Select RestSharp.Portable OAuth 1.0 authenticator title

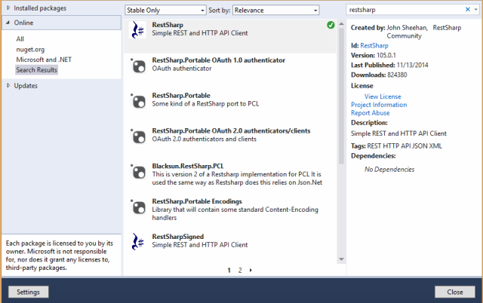[218, 60]
